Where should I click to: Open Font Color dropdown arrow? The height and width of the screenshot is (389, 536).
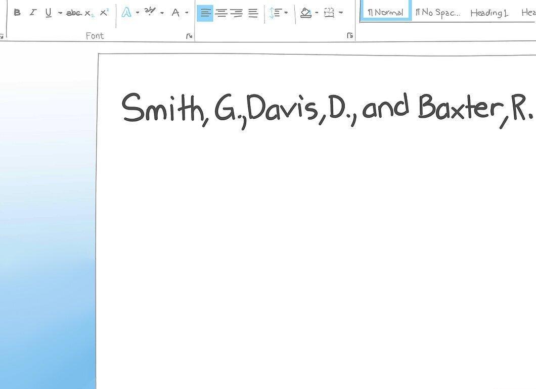[187, 13]
